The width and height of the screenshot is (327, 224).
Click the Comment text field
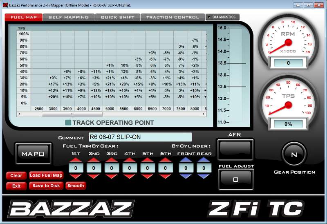[x=140, y=137]
